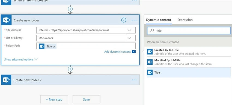The image size is (232, 105).
Task: Open the Create new folder 2 ellipsis menu
Action: pyautogui.click(x=134, y=80)
